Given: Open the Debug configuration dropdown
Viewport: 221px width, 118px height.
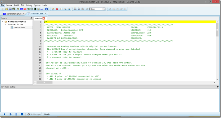Looking at the screenshot, I should click(98, 9).
